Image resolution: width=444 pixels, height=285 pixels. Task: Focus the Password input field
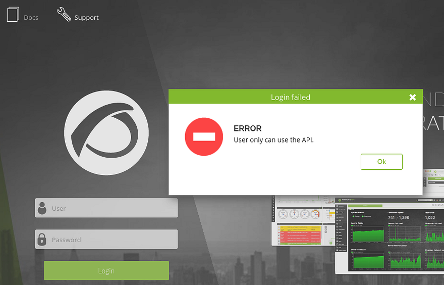[114, 240]
